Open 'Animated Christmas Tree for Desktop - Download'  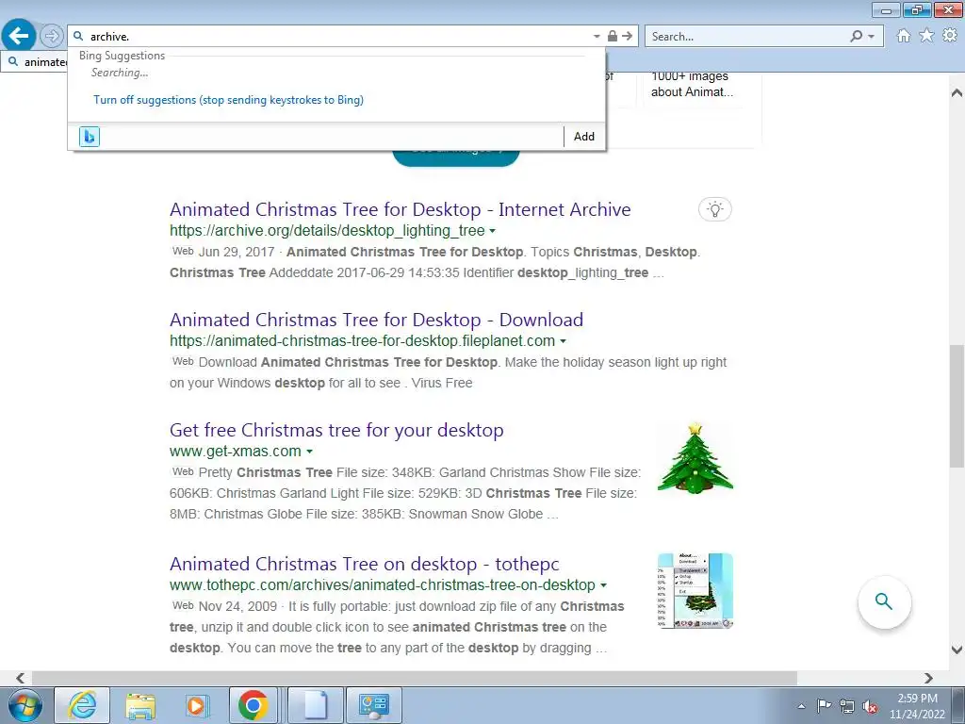click(x=376, y=320)
